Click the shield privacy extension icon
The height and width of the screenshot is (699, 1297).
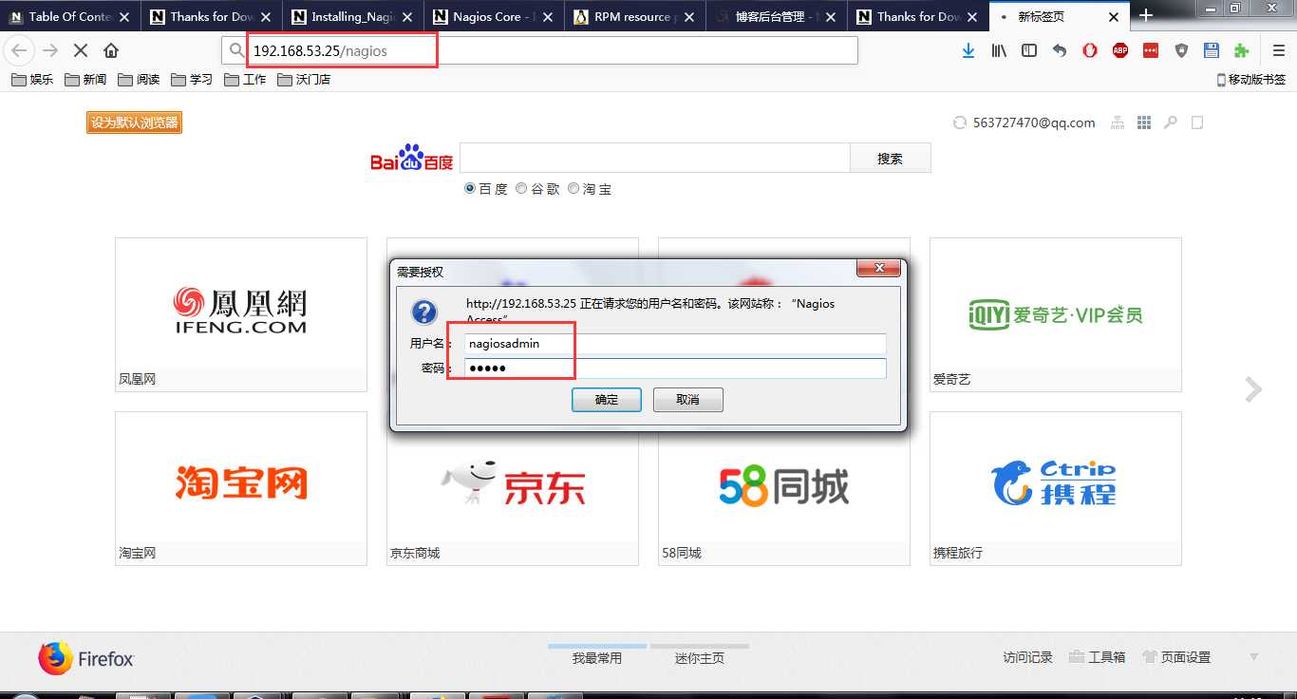(x=1180, y=50)
